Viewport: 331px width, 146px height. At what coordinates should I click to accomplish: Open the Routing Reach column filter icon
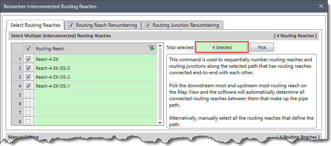click(151, 48)
